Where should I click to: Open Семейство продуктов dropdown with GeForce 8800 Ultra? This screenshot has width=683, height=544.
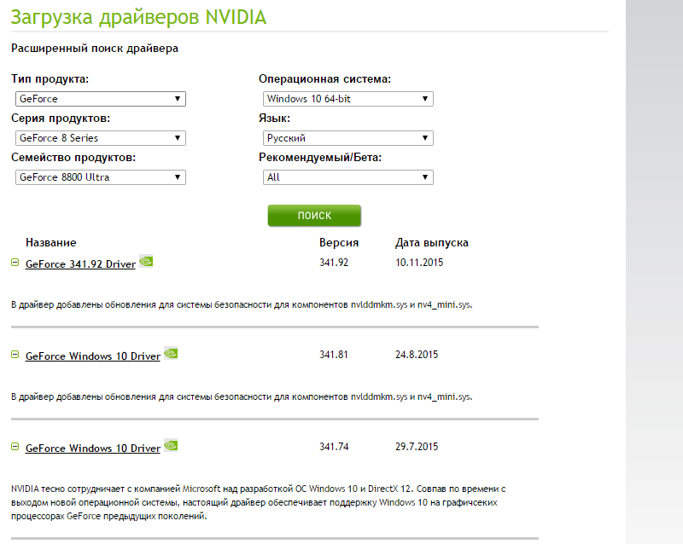(x=101, y=177)
